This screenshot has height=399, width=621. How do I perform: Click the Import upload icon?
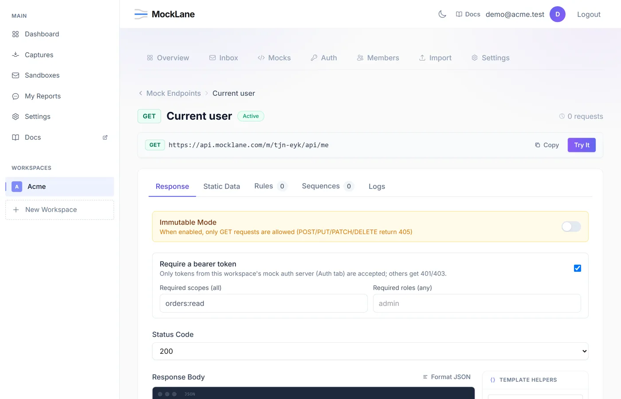[x=422, y=58]
